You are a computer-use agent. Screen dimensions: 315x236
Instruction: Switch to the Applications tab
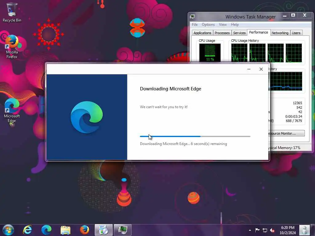tap(202, 33)
